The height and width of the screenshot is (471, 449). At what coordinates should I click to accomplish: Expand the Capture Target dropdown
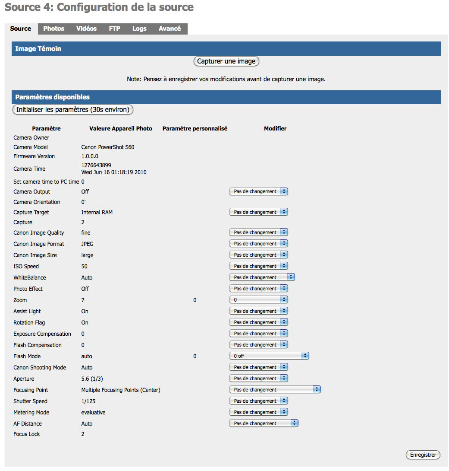258,212
